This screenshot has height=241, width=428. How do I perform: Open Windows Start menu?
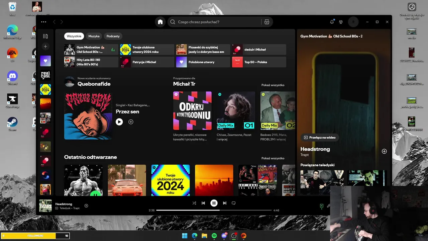pyautogui.click(x=185, y=236)
